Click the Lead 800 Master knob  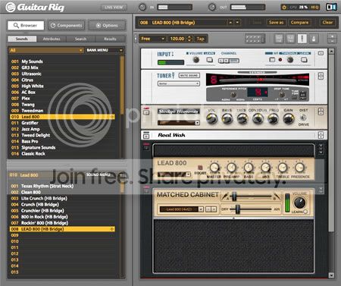(214, 168)
